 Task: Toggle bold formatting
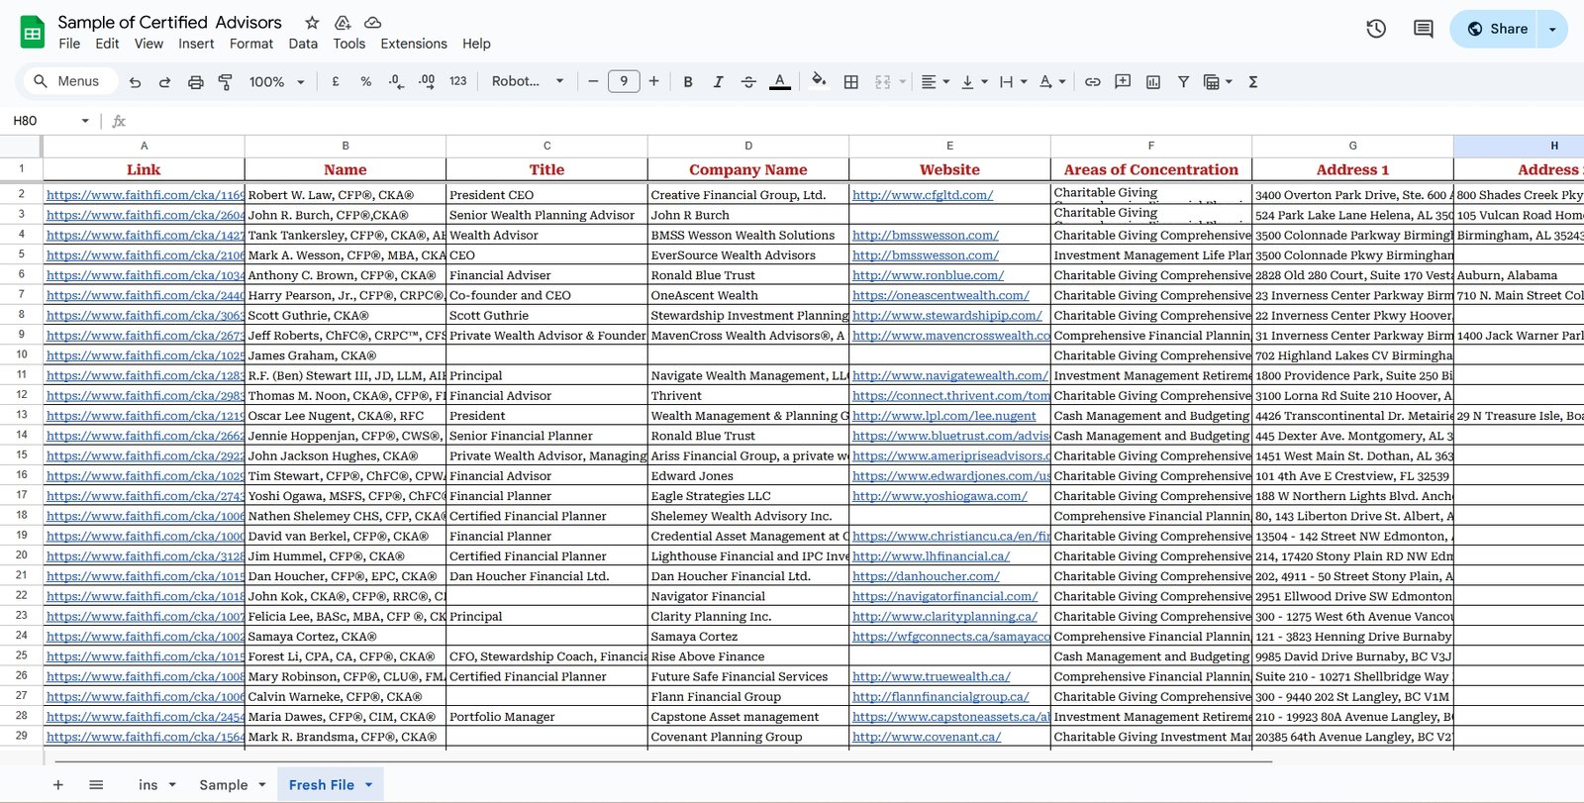point(688,82)
